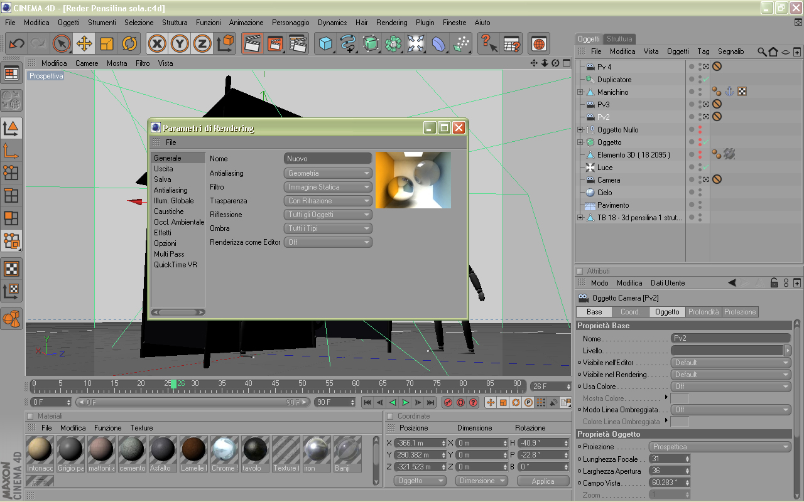804x502 pixels.
Task: Expand TB 18 - 3d pensilina object
Action: click(580, 218)
